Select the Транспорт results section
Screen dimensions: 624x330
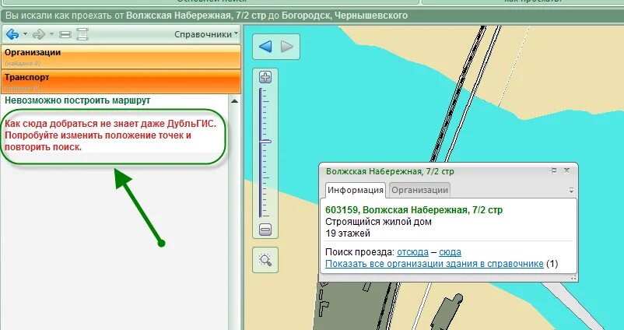(121, 81)
